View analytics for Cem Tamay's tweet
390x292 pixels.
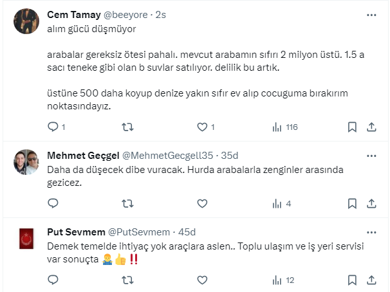[277, 127]
